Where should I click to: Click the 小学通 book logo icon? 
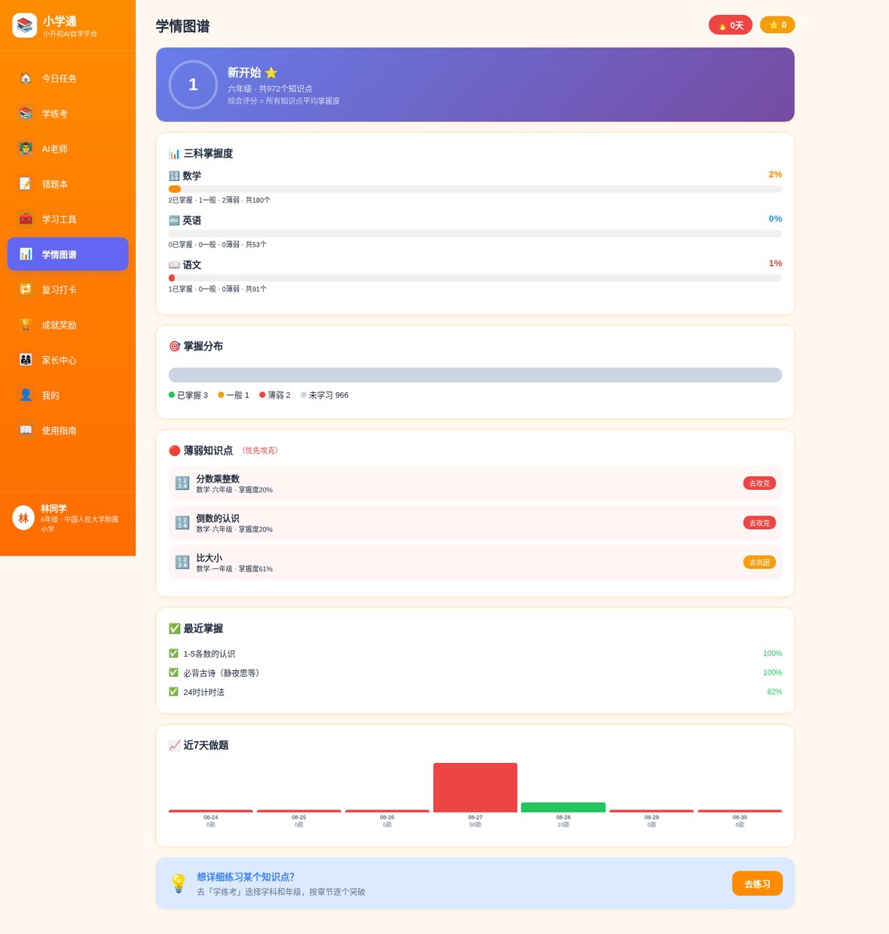[x=25, y=26]
